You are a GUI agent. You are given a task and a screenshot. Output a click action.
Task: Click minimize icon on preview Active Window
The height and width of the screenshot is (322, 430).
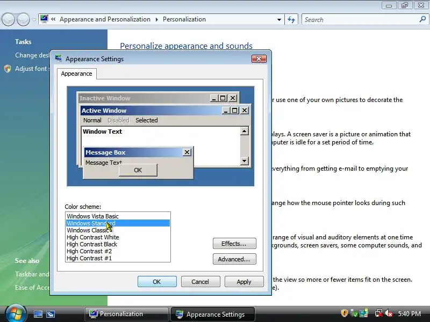226,111
